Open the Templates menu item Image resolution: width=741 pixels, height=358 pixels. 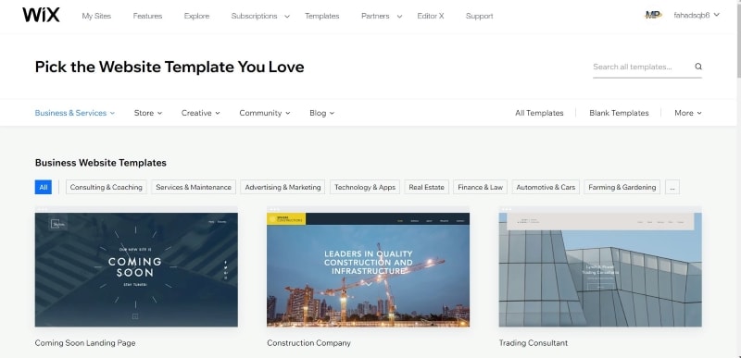(x=321, y=16)
